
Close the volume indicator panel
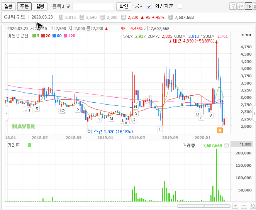(226, 146)
